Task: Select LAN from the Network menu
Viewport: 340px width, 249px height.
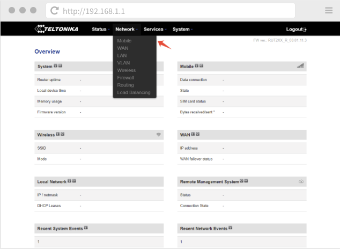Action: [122, 55]
